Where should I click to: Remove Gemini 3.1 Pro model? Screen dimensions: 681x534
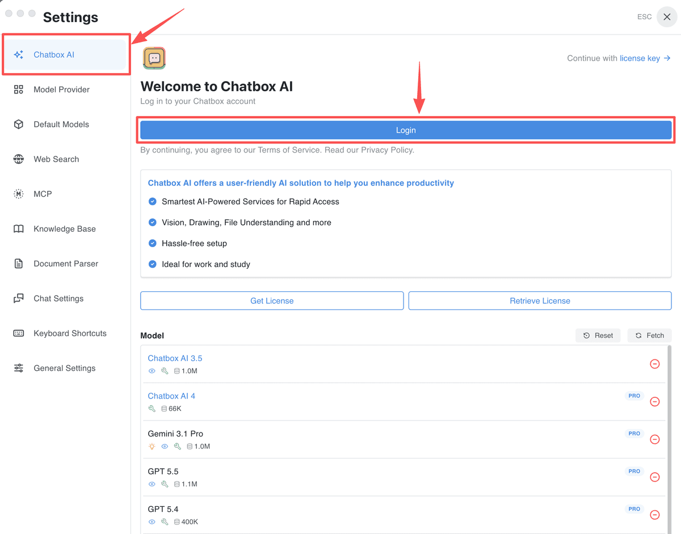[x=654, y=439]
